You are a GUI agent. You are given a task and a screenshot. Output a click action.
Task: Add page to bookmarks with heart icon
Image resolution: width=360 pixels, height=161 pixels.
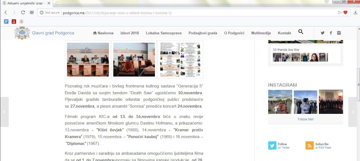(x=345, y=13)
